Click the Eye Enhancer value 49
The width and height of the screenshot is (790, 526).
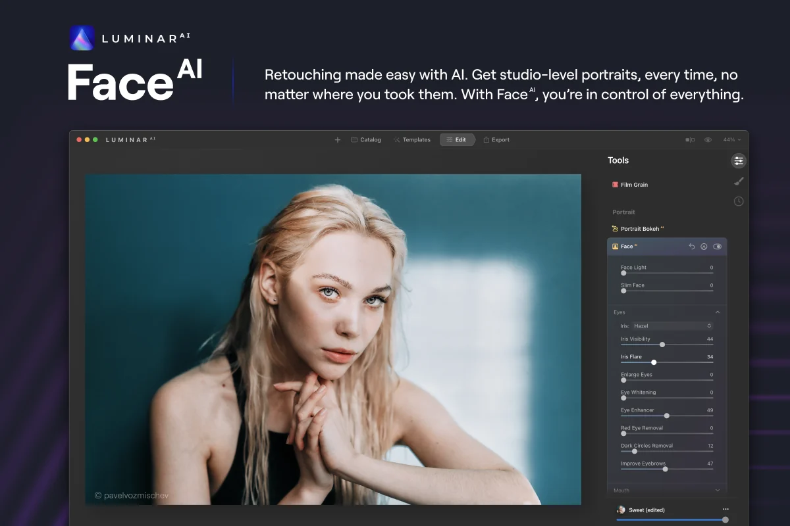coord(710,410)
